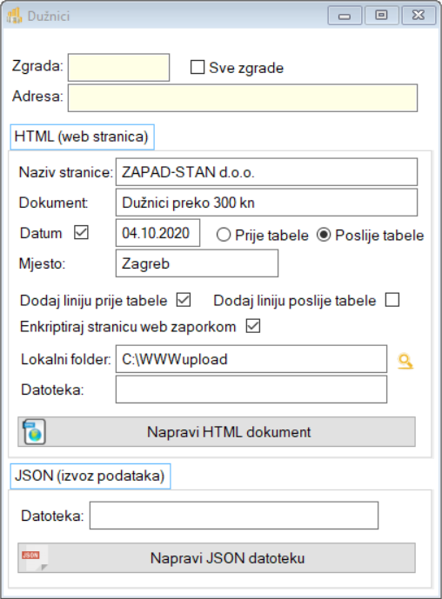
Task: Enable the Sve zgrade checkbox
Action: point(198,67)
